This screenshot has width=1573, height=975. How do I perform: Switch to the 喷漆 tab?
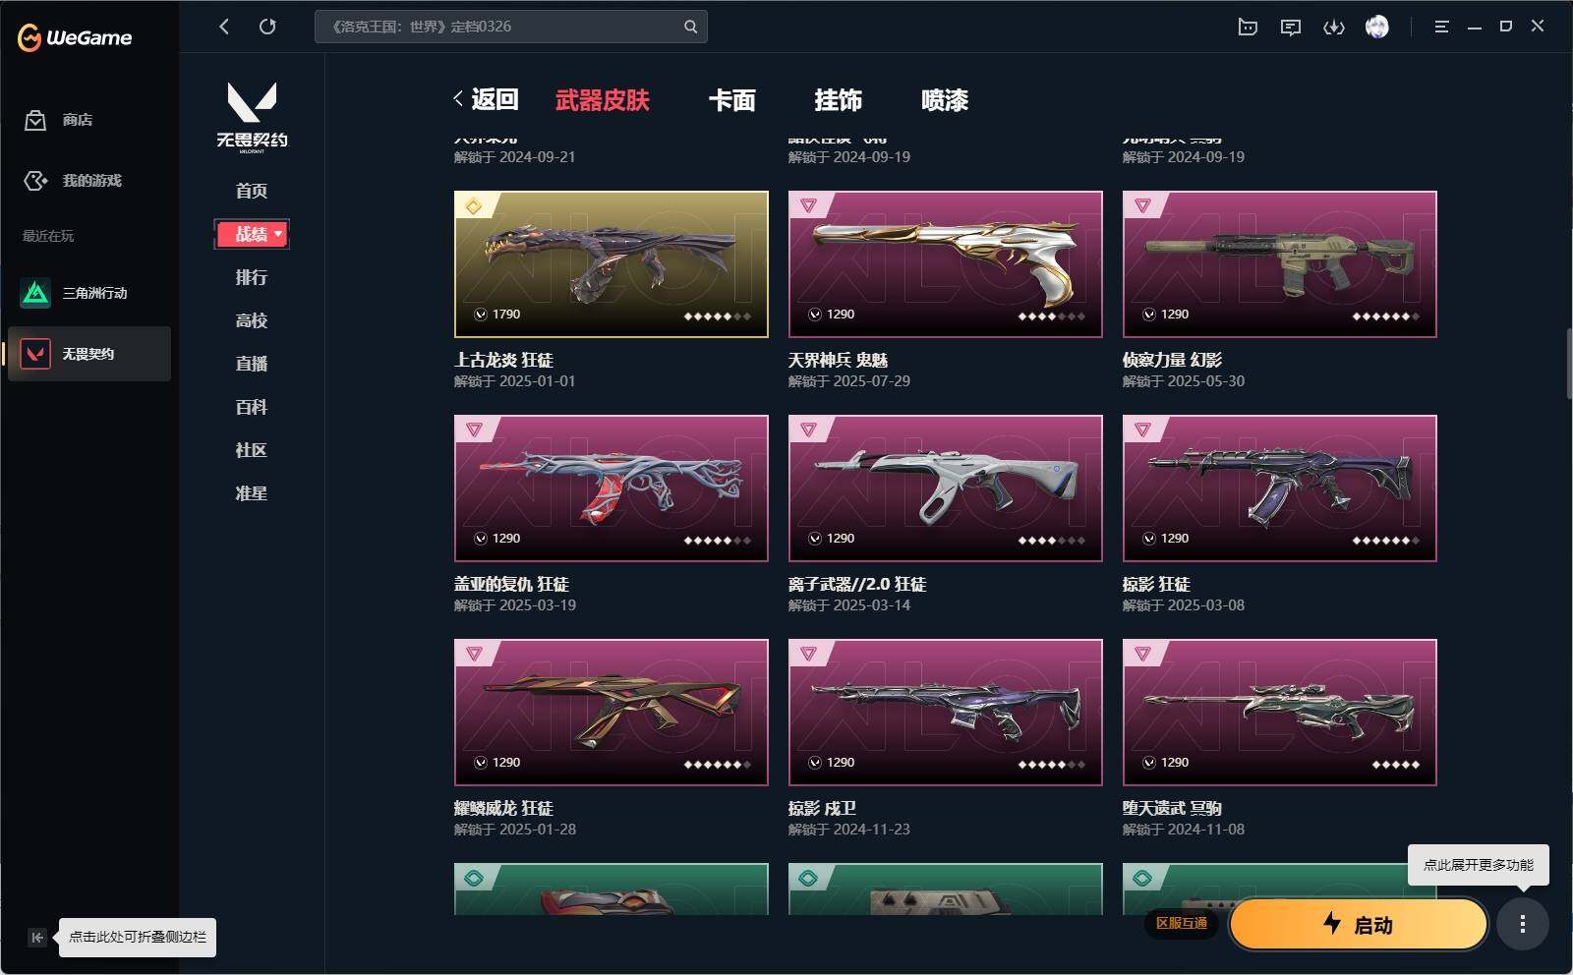pyautogui.click(x=945, y=100)
